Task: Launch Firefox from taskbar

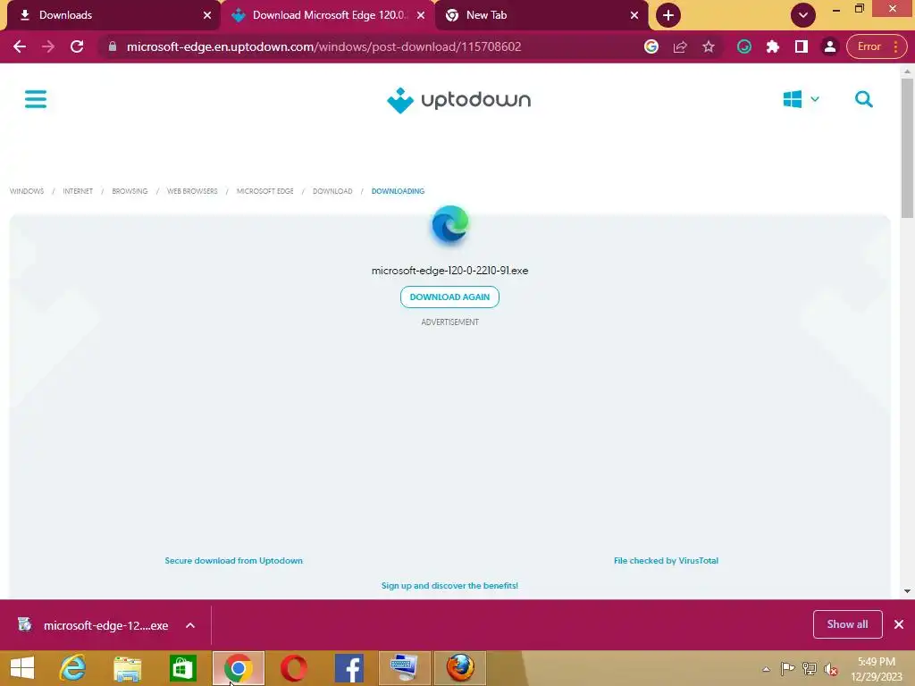Action: click(460, 668)
